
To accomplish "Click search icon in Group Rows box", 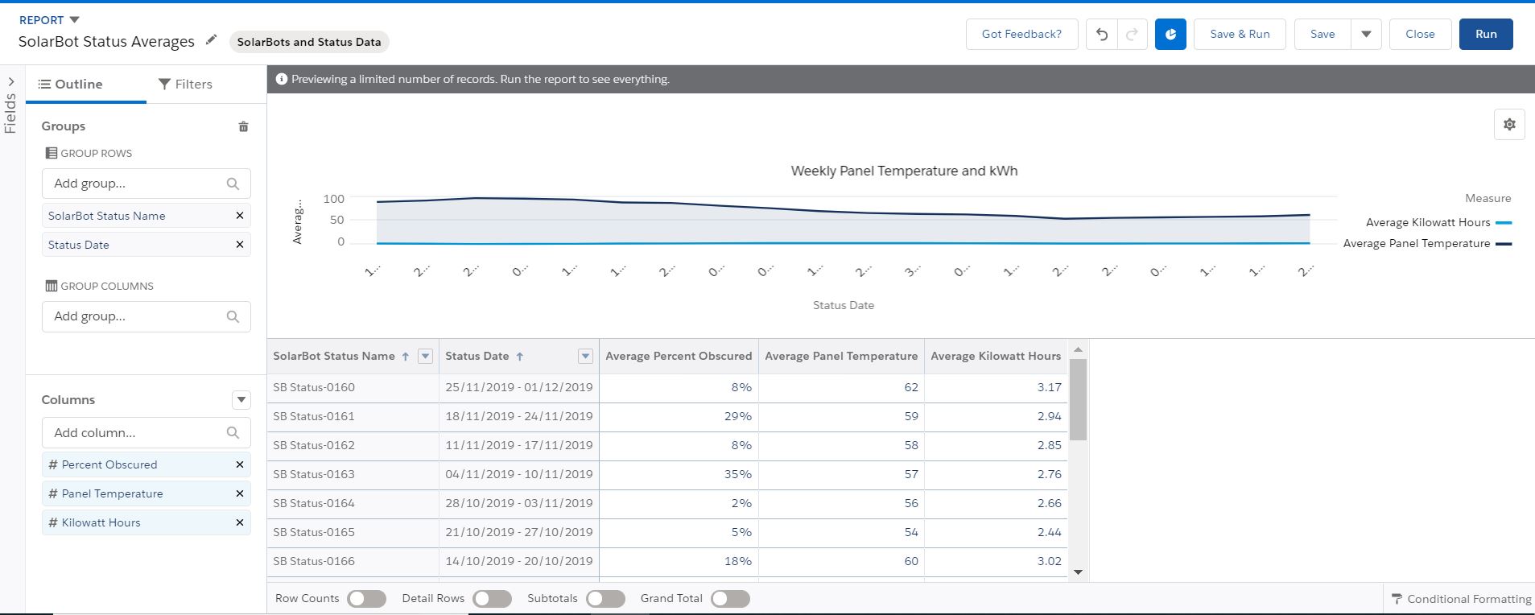I will point(233,184).
